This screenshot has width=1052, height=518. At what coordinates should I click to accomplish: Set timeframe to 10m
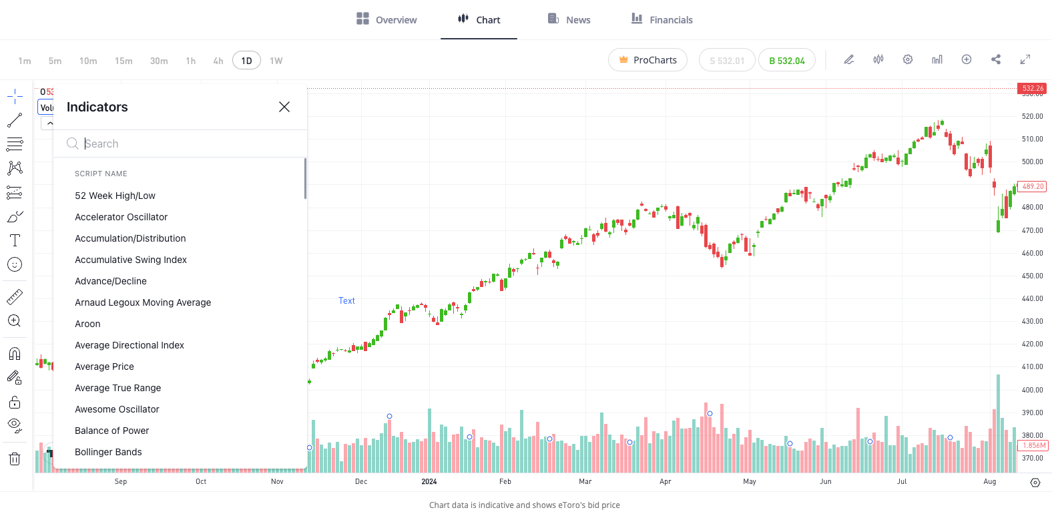tap(88, 61)
